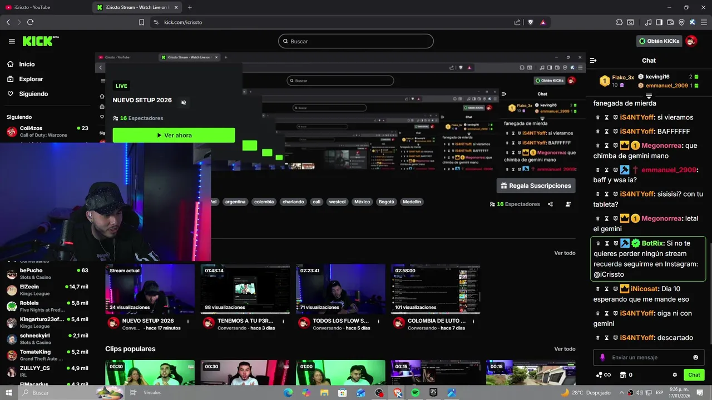Click the Enviar un mensaje chat input

[649, 357]
